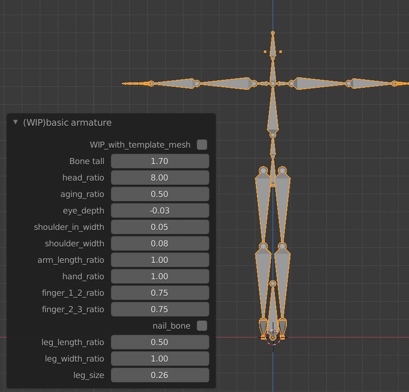Click the finger_1_2_ratio field

pyautogui.click(x=160, y=292)
